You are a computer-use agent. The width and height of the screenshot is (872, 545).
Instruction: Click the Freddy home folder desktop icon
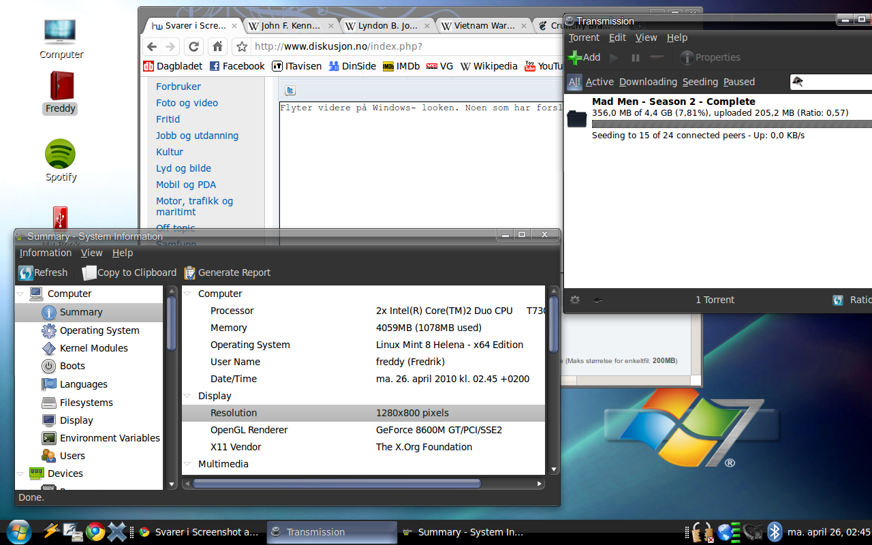pyautogui.click(x=61, y=93)
